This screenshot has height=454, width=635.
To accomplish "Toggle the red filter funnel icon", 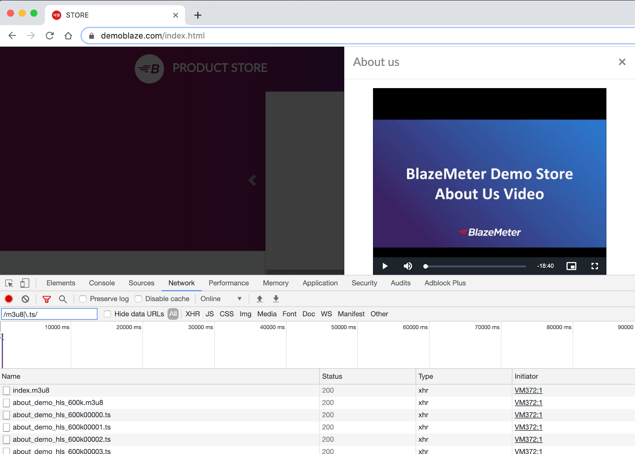I will point(46,299).
